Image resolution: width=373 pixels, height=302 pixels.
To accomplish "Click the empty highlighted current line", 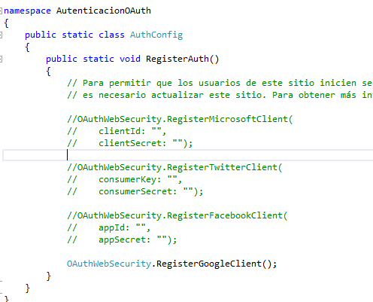I will click(187, 155).
